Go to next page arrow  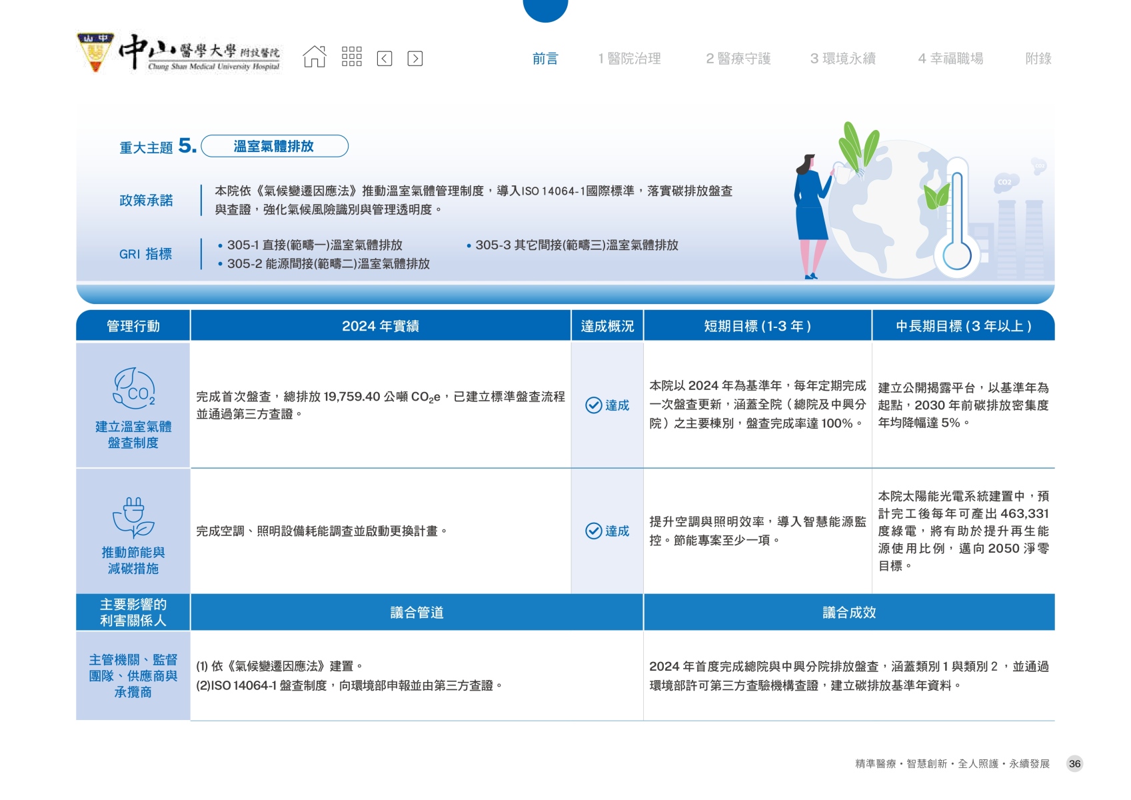pyautogui.click(x=415, y=59)
